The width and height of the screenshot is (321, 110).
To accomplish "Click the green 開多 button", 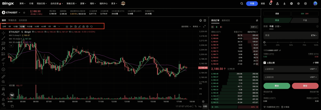I will (x=277, y=86).
